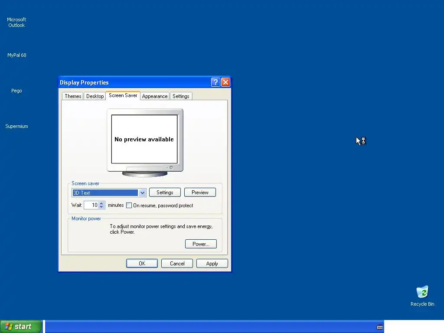444x333 pixels.
Task: Switch to the Themes tab
Action: 73,96
